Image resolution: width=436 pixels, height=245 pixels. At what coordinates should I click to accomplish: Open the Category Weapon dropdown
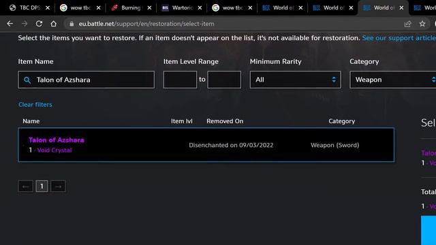click(392, 80)
